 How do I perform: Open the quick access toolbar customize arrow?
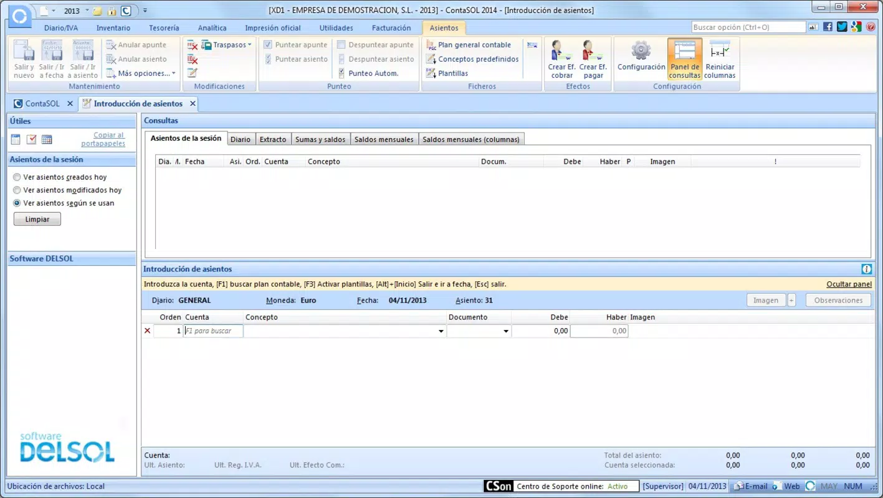(145, 11)
